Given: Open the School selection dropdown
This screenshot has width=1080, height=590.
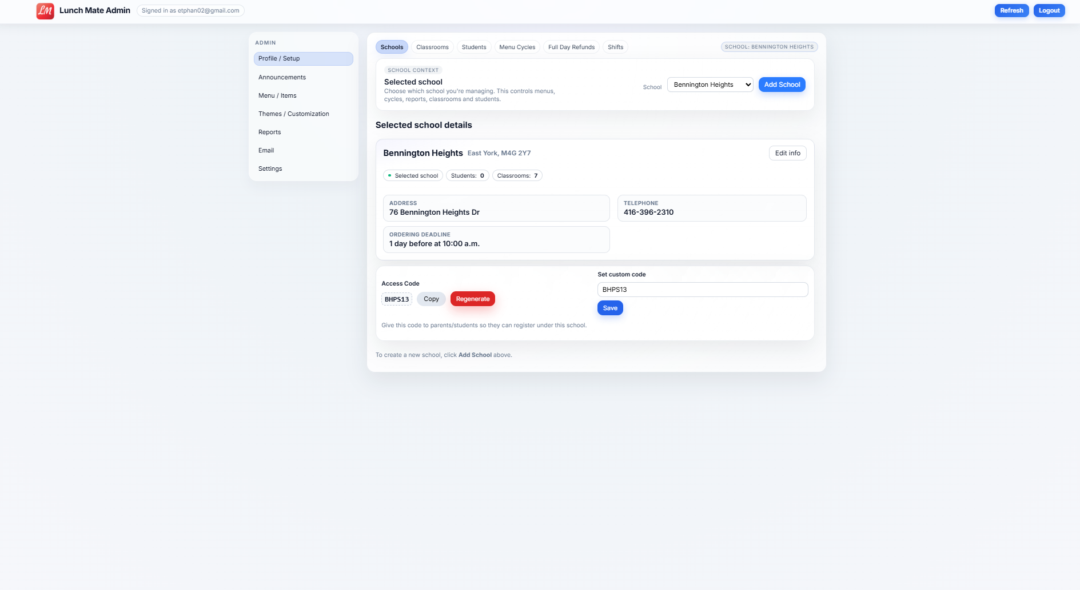Looking at the screenshot, I should pyautogui.click(x=710, y=85).
